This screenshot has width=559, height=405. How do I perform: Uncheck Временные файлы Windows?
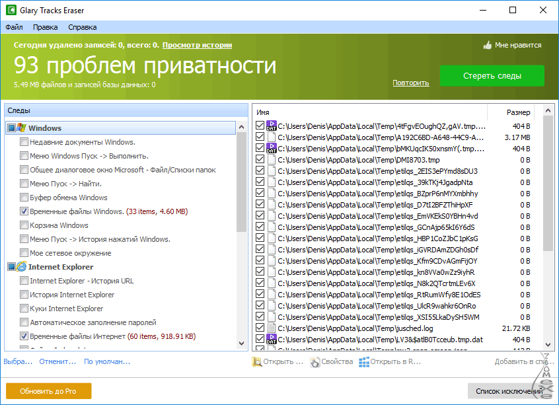coord(24,211)
